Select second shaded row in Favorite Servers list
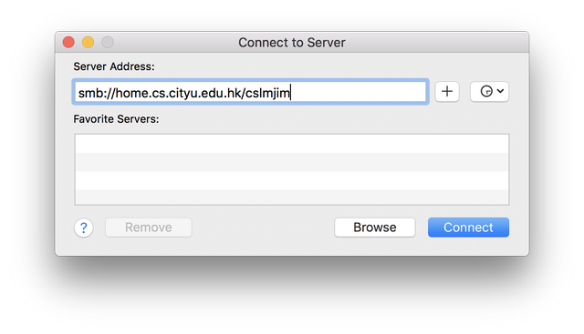The height and width of the screenshot is (334, 584). pyautogui.click(x=292, y=162)
